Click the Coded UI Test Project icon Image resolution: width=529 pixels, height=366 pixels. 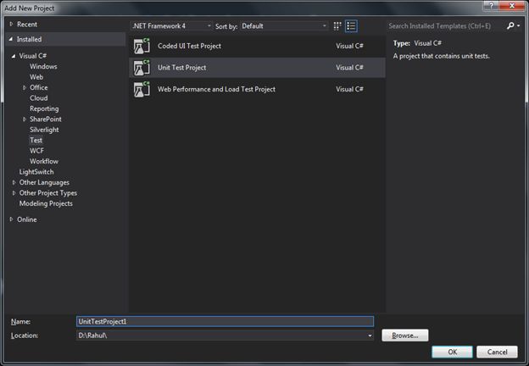coord(142,46)
